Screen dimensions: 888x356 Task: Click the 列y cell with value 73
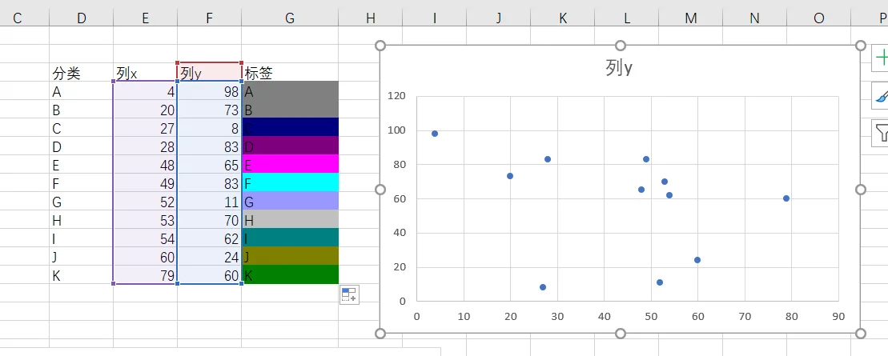point(209,109)
